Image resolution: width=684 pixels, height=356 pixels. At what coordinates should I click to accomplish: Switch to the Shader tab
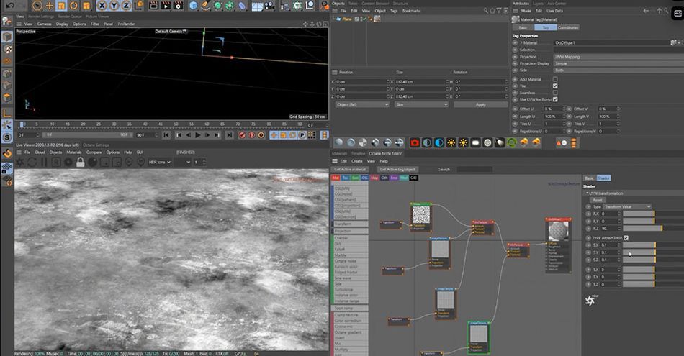(x=603, y=178)
